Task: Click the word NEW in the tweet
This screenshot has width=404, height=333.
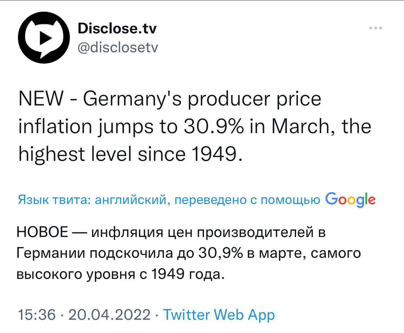Action: 41,99
